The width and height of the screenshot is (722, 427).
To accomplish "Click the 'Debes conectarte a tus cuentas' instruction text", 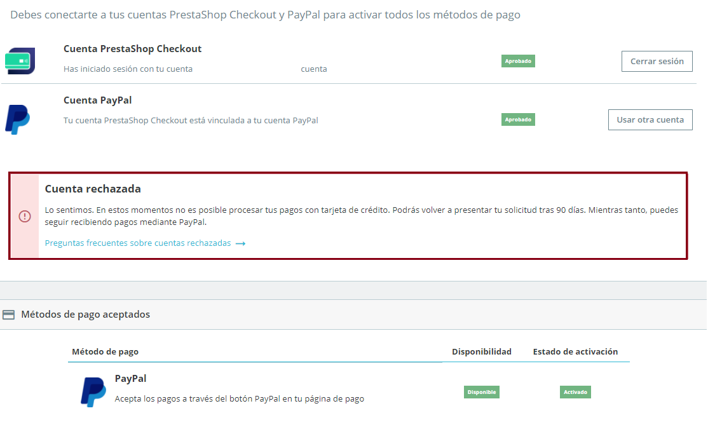I will 265,15.
